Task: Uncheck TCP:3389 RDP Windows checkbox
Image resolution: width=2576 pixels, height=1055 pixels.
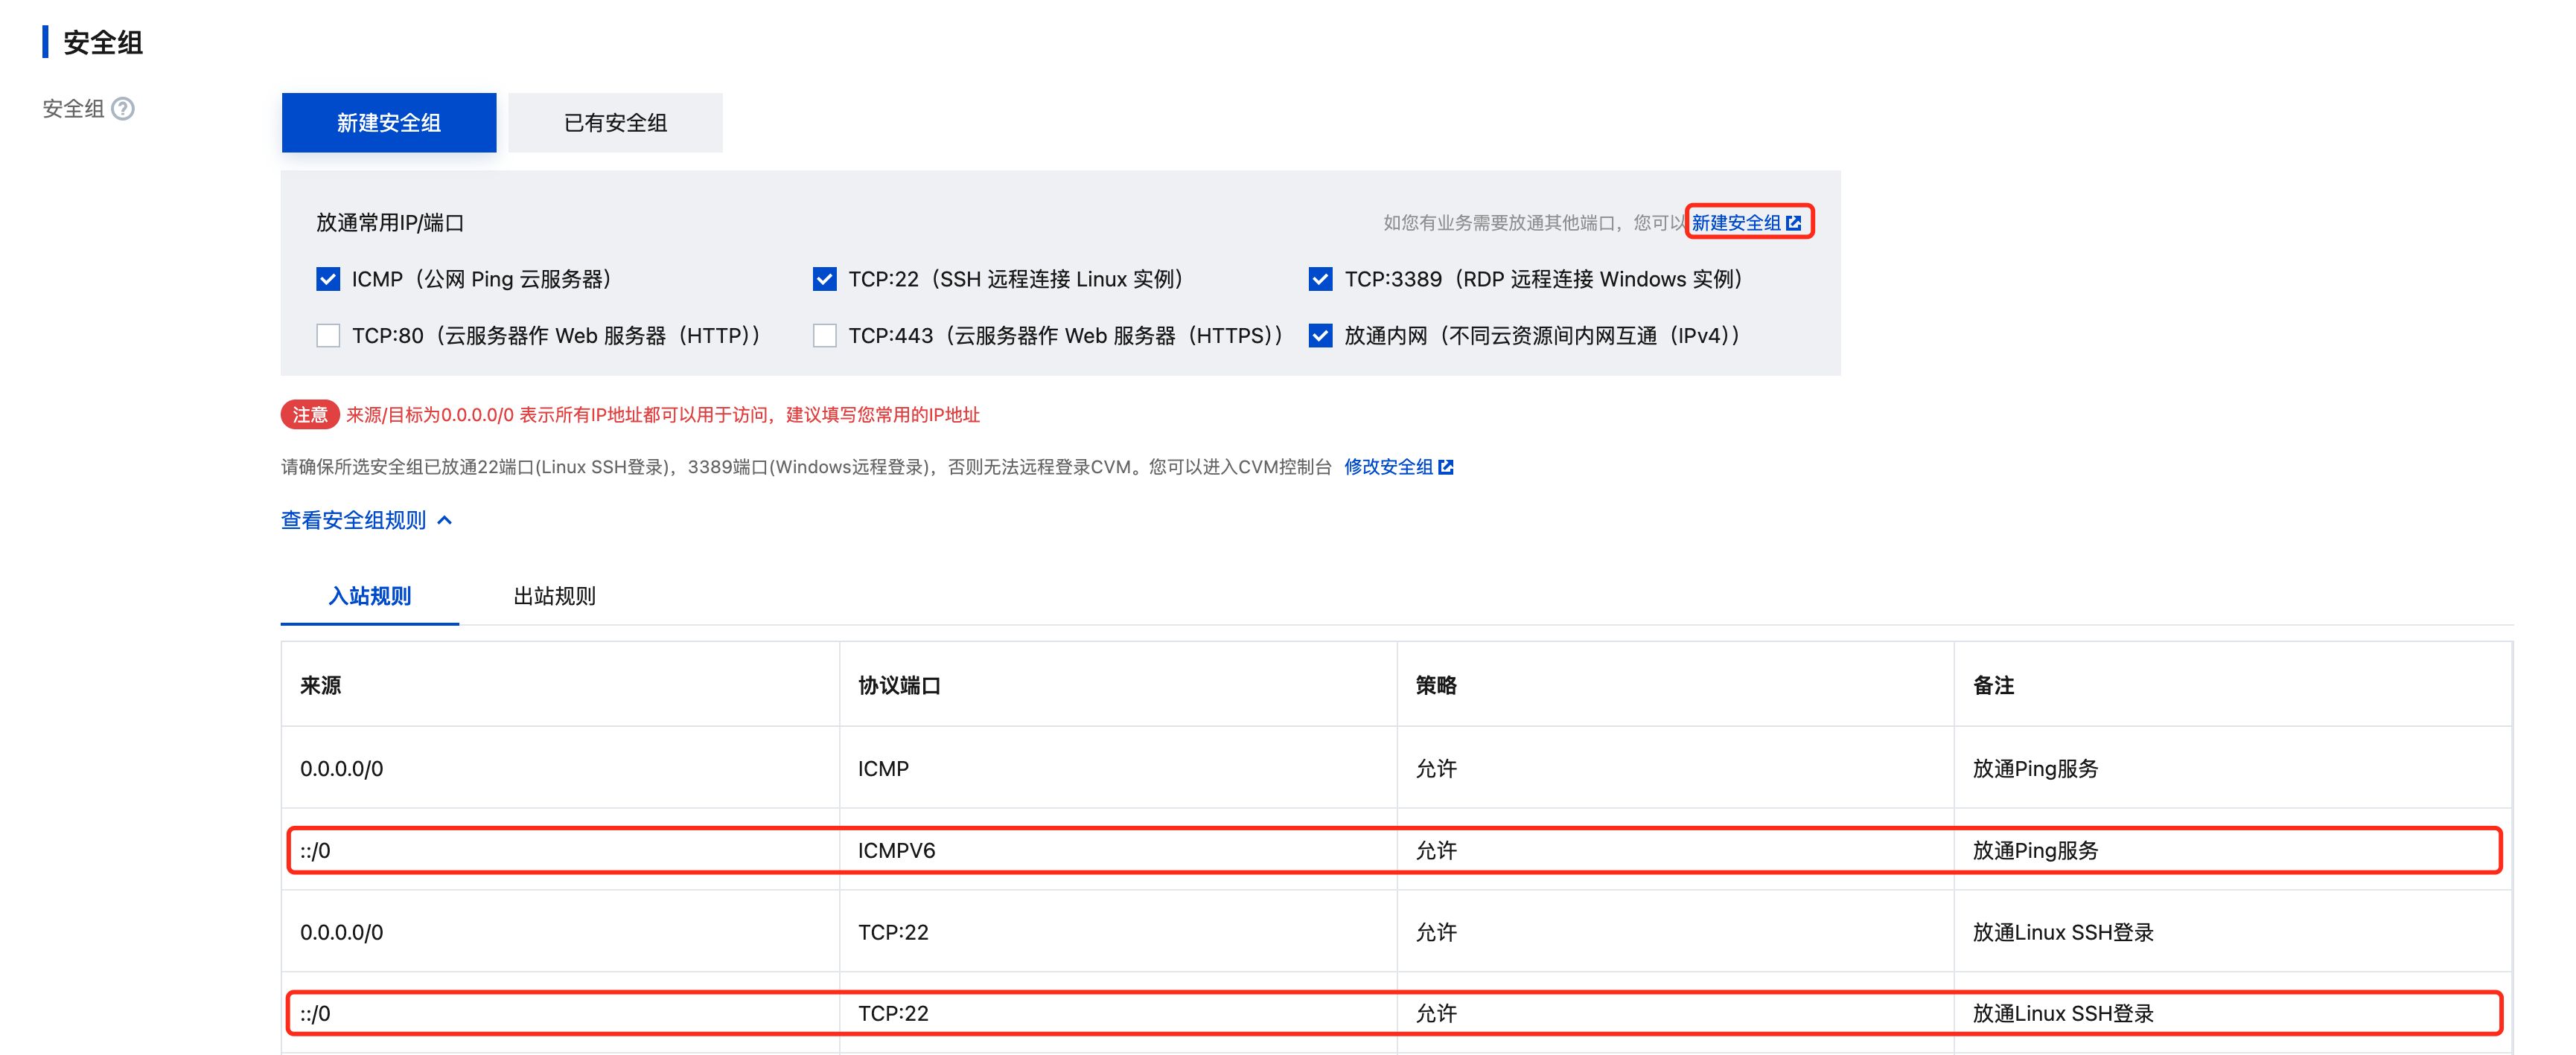Action: [1320, 279]
